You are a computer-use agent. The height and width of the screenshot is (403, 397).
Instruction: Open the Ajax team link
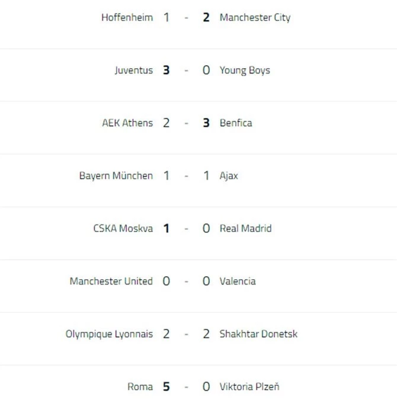(x=229, y=175)
